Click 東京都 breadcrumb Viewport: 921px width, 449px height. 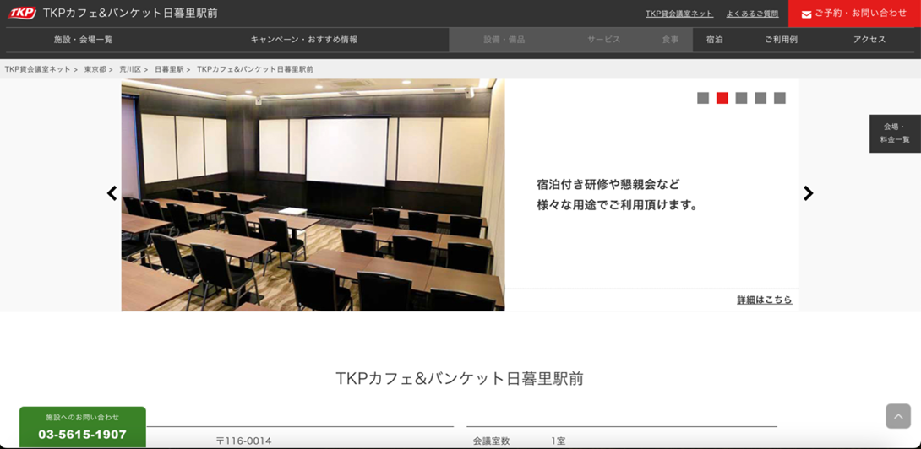95,69
